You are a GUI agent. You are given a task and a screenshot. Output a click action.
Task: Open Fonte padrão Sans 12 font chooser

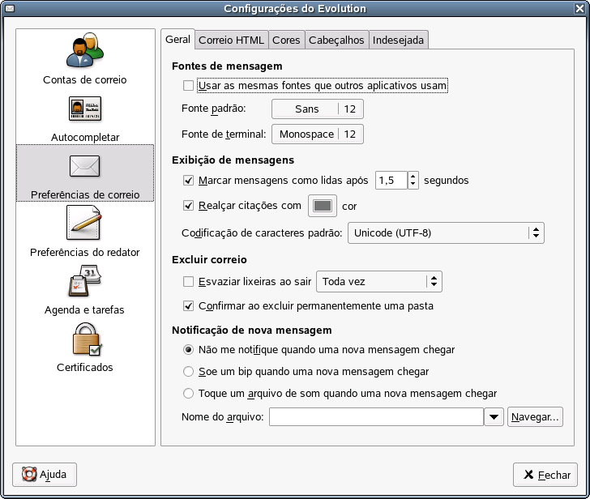(x=318, y=109)
